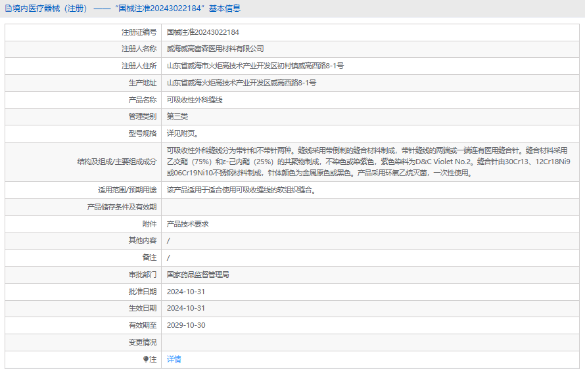Click the registrant address value ending in 8-1号
The width and height of the screenshot is (585, 375).
tap(255, 66)
